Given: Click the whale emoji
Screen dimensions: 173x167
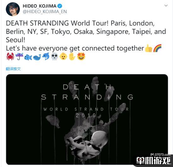Looking at the screenshot, I should (x=37, y=57).
